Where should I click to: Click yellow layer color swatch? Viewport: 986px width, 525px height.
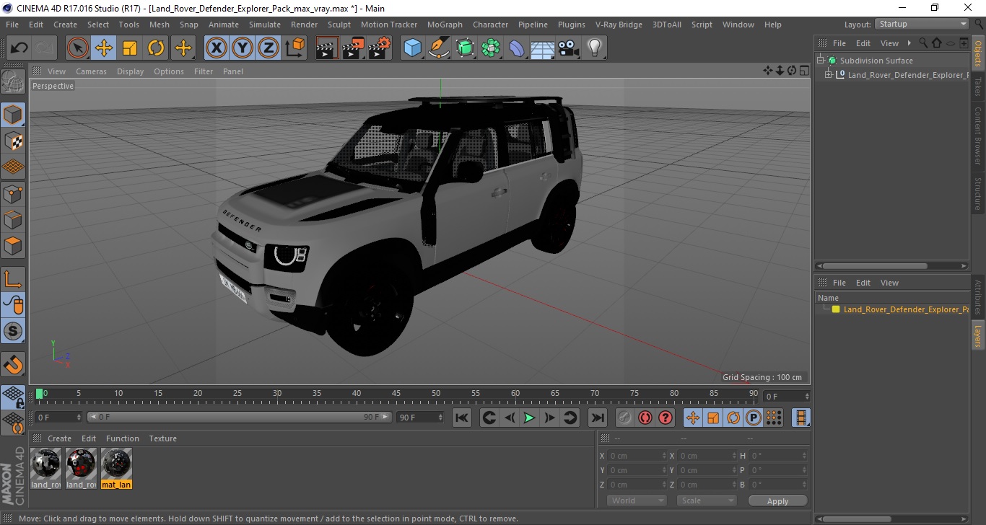click(836, 309)
